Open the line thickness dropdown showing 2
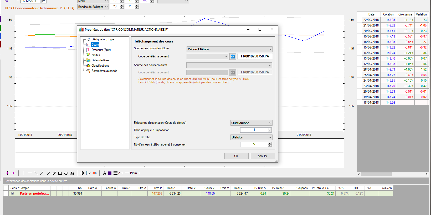The width and height of the screenshot is (431, 215). [118, 173]
